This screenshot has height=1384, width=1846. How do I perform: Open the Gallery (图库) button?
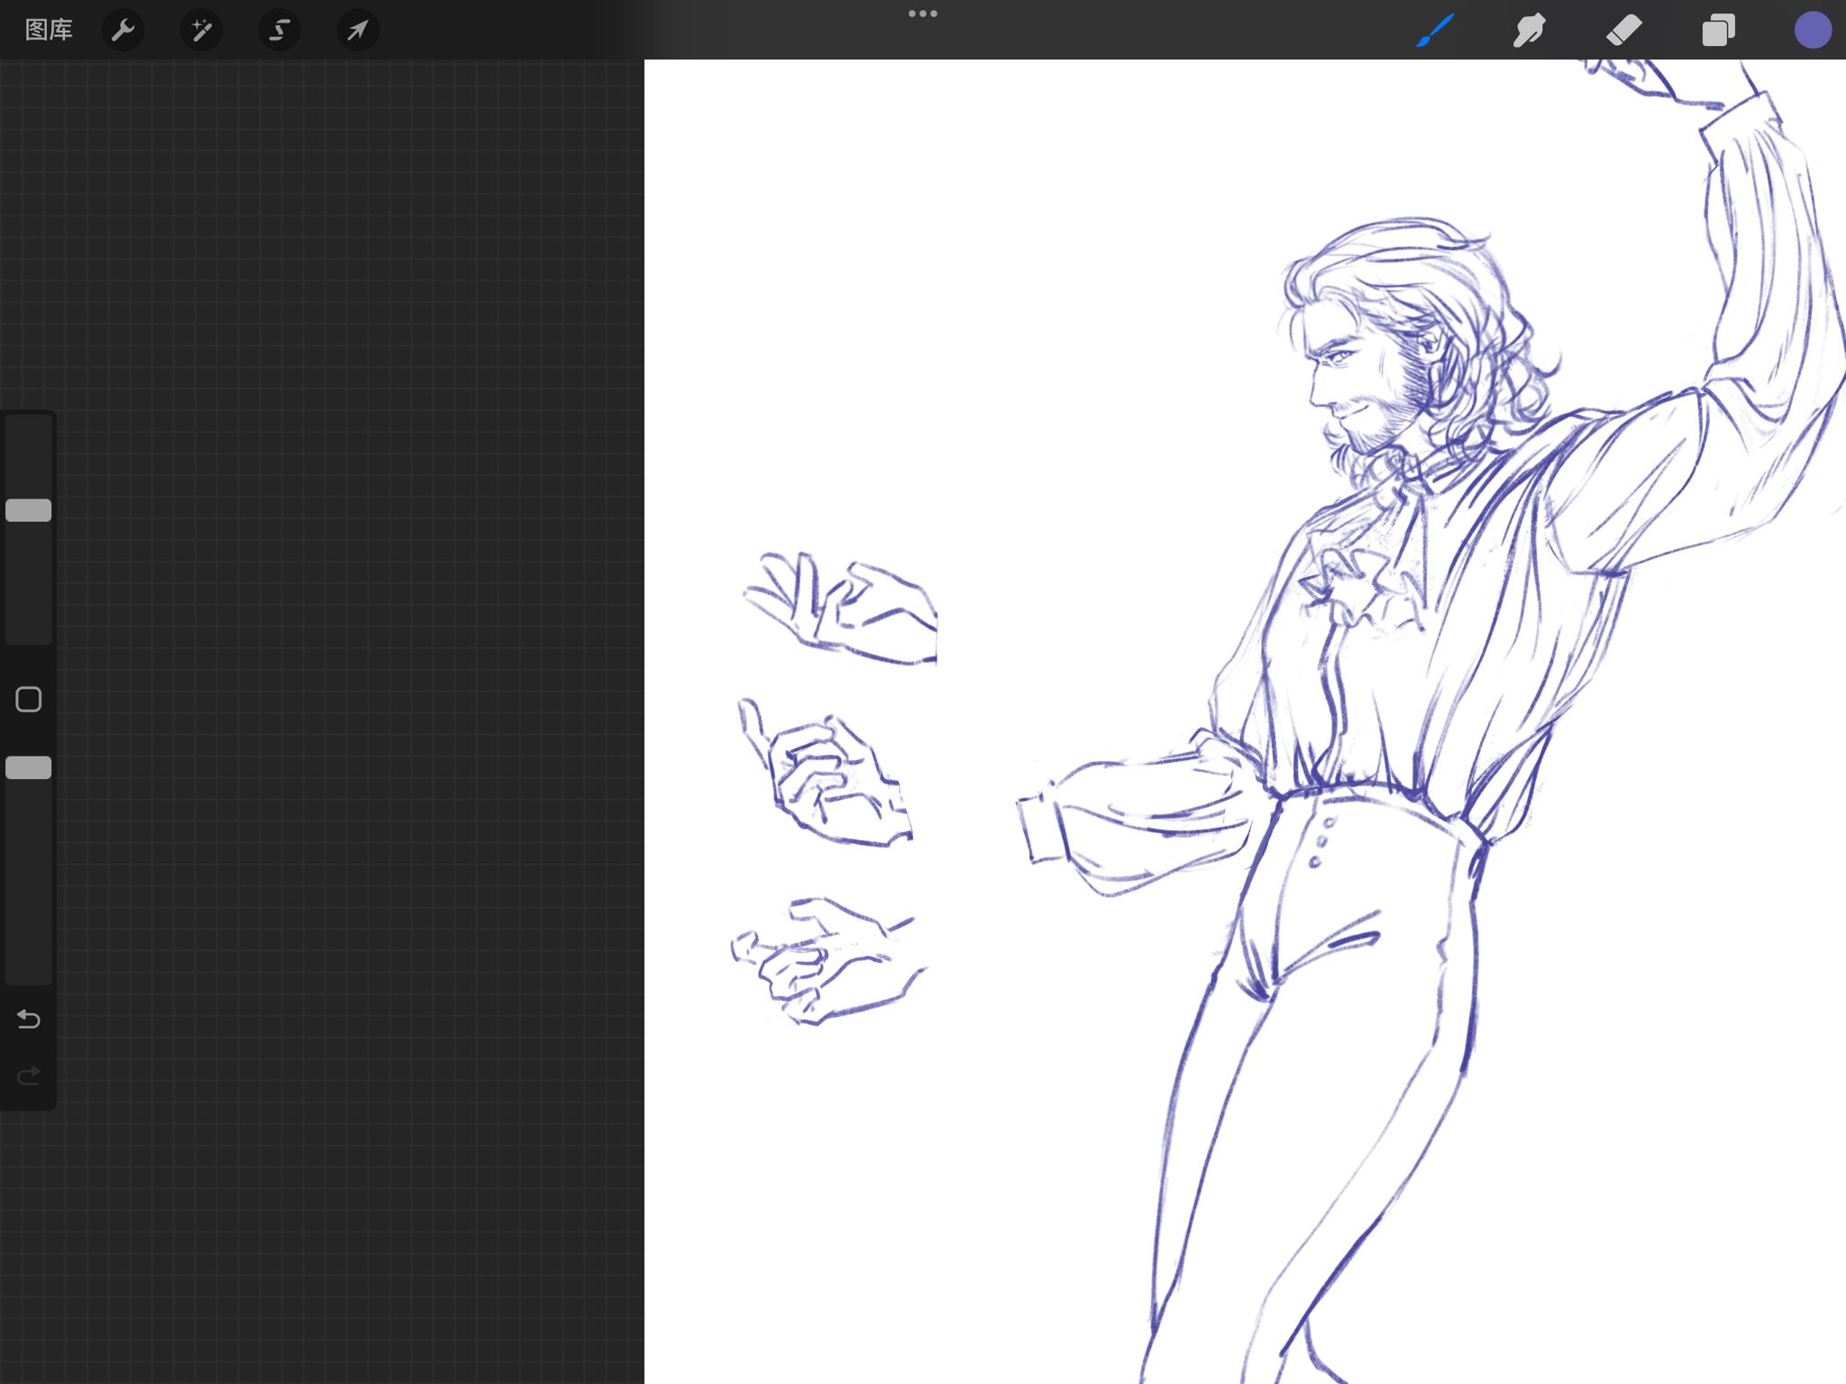(49, 30)
